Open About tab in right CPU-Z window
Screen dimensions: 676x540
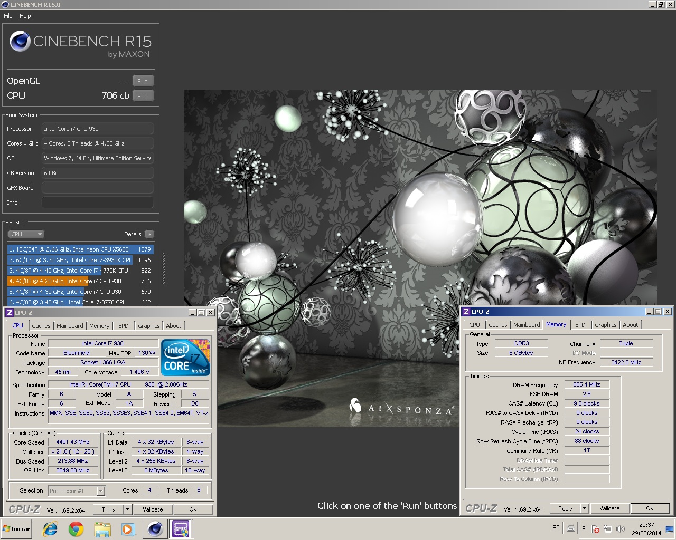(631, 325)
